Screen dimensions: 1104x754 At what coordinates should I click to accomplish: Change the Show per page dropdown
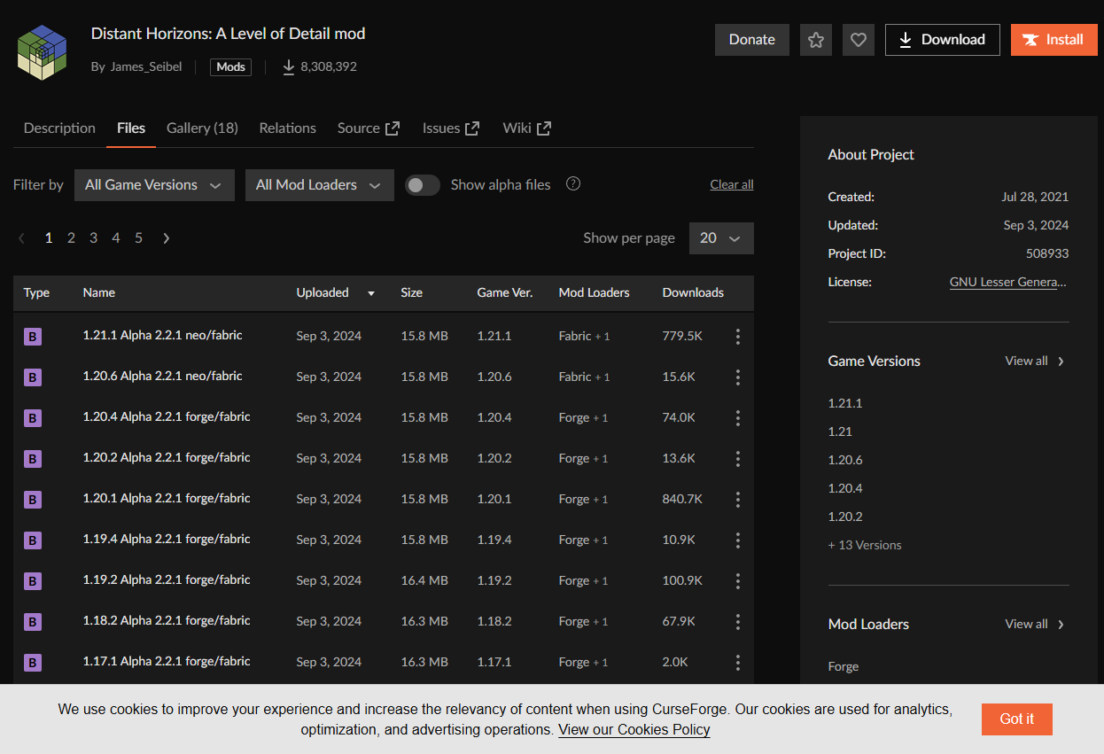pyautogui.click(x=720, y=238)
